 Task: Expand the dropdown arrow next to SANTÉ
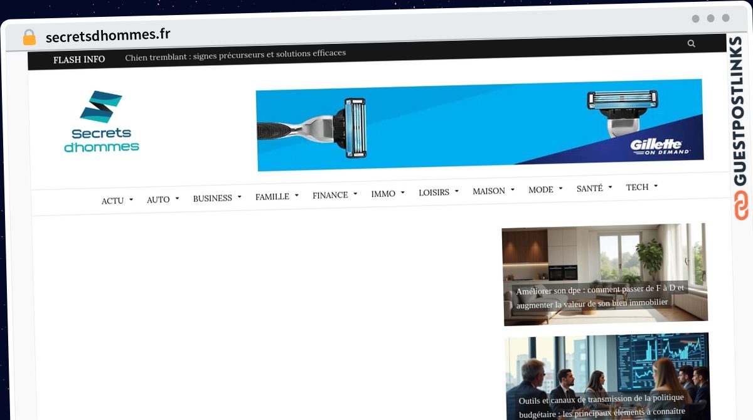[610, 187]
